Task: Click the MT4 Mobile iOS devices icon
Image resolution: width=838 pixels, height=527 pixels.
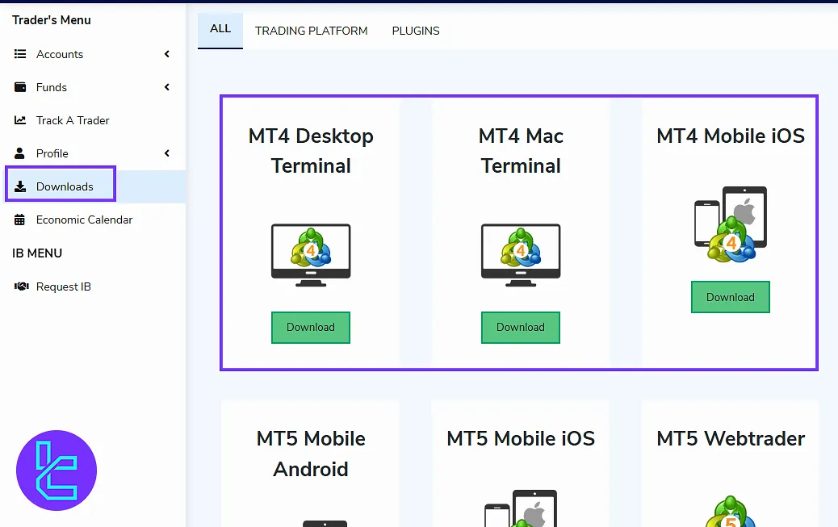Action: (731, 224)
